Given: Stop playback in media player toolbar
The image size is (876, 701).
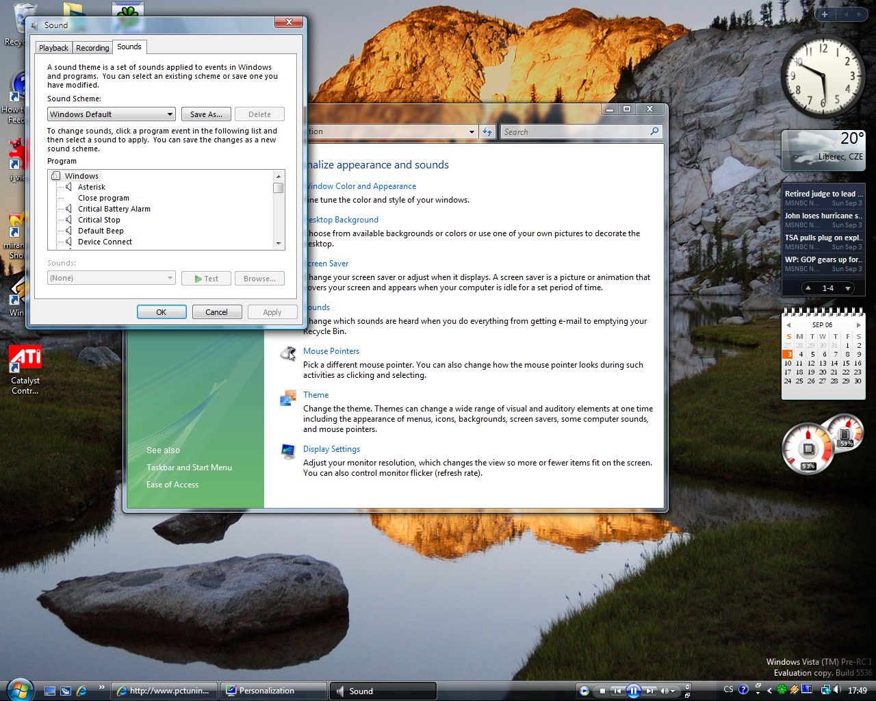Looking at the screenshot, I should pyautogui.click(x=602, y=691).
